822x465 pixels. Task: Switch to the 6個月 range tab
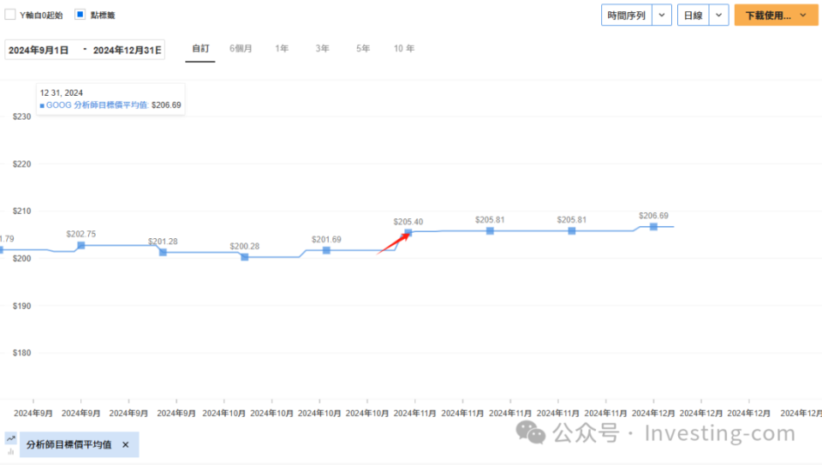pyautogui.click(x=241, y=49)
